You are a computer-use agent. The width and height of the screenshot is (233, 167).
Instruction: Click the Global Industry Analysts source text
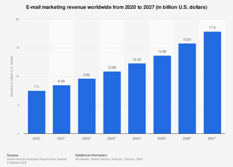coord(22,159)
